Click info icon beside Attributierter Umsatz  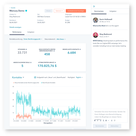55,63
